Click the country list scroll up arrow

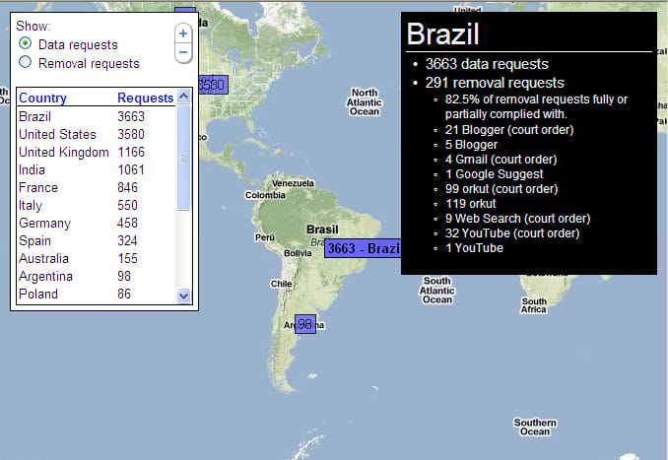click(x=183, y=96)
